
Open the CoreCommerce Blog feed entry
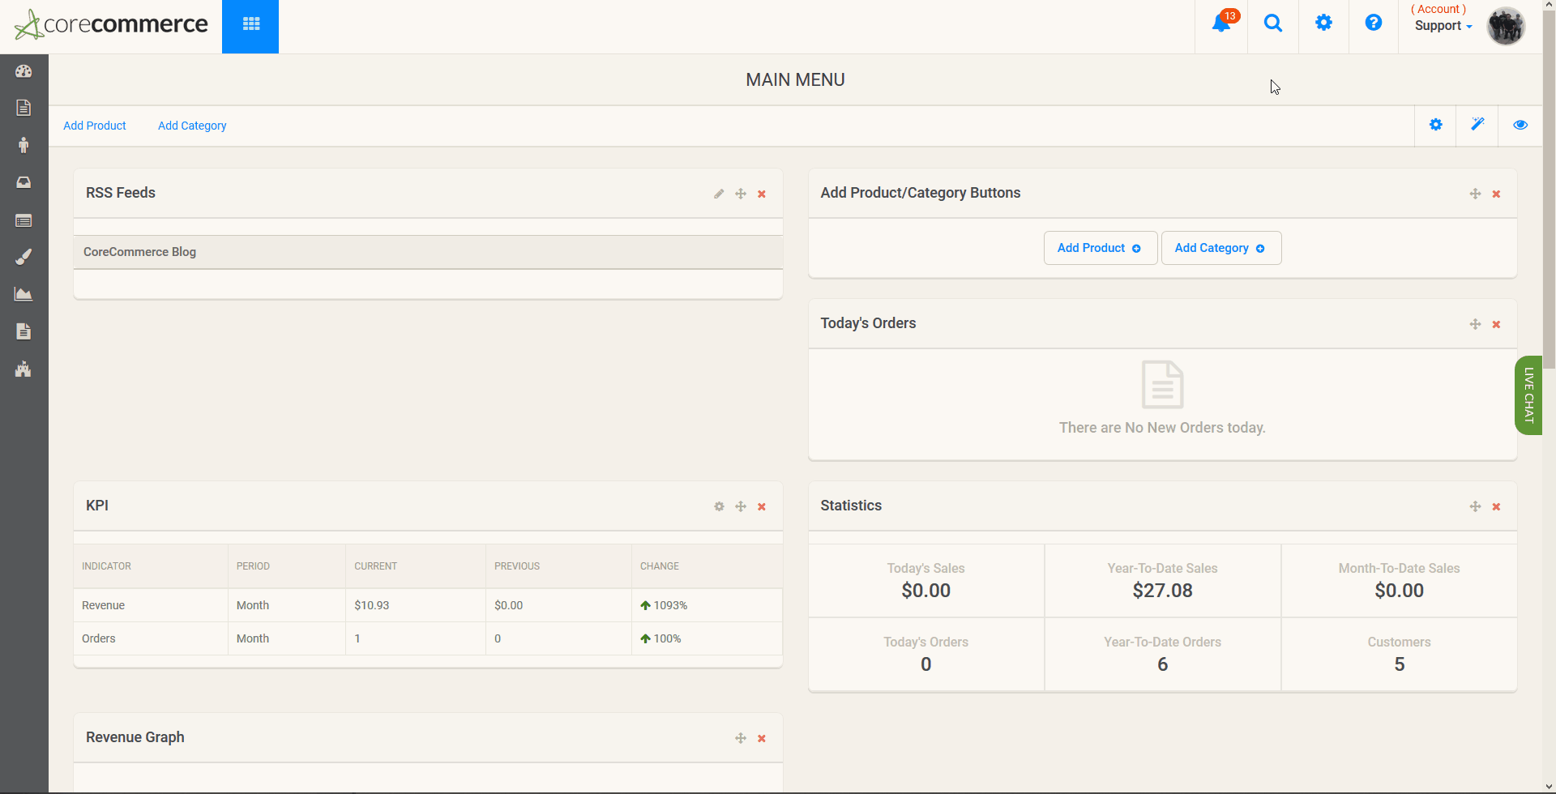(x=139, y=251)
